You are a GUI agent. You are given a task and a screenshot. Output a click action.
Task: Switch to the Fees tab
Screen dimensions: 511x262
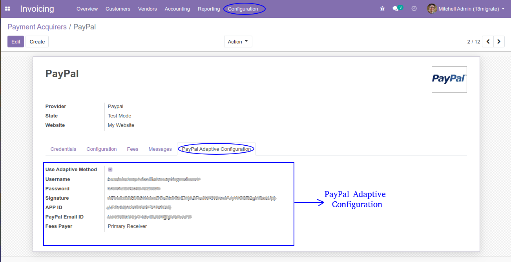click(133, 149)
